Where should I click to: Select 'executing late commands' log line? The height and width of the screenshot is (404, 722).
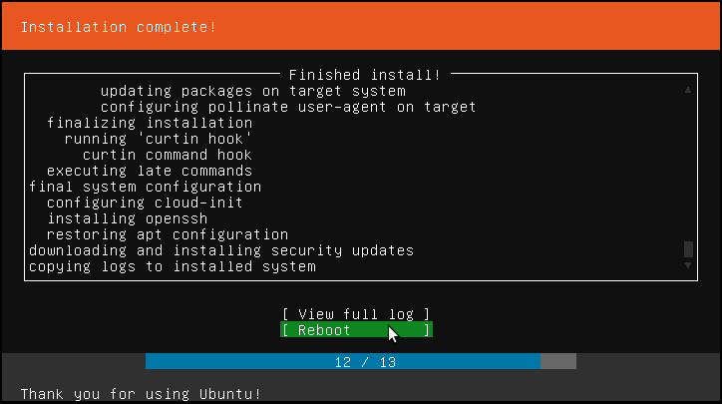(x=150, y=171)
